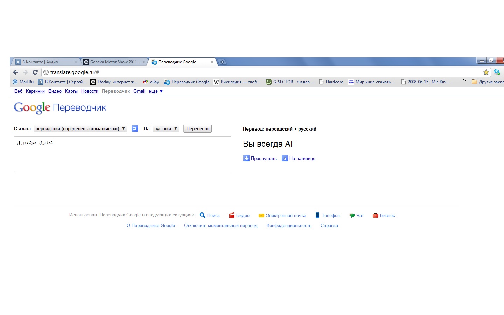Click Отключить моментальный перевод
Viewport: 504px width, 315px height.
click(221, 226)
